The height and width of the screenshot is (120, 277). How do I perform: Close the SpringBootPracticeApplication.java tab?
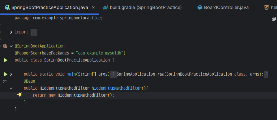[x=93, y=7]
